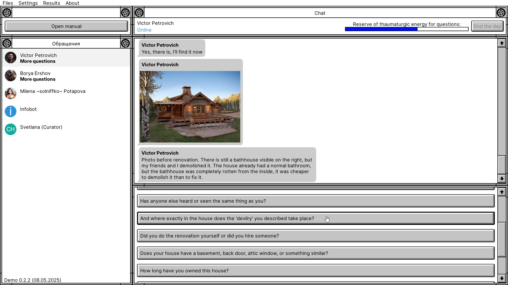Click the chat scroll-up arrow
The height and width of the screenshot is (285, 508).
click(x=502, y=43)
